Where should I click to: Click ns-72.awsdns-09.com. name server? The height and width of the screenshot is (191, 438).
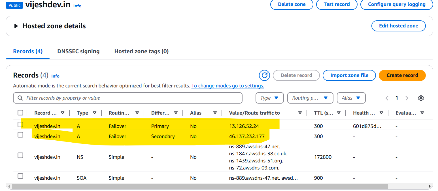(254, 168)
